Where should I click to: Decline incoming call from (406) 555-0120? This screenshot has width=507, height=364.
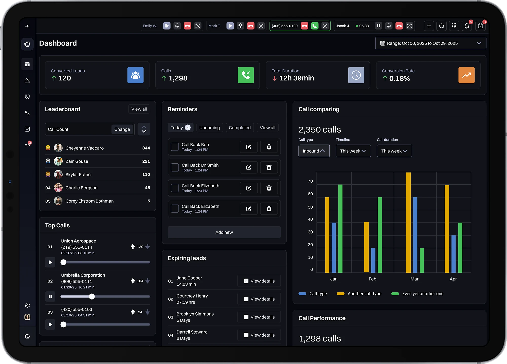pyautogui.click(x=304, y=26)
